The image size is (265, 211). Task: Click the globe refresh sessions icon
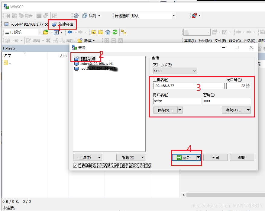(194, 16)
